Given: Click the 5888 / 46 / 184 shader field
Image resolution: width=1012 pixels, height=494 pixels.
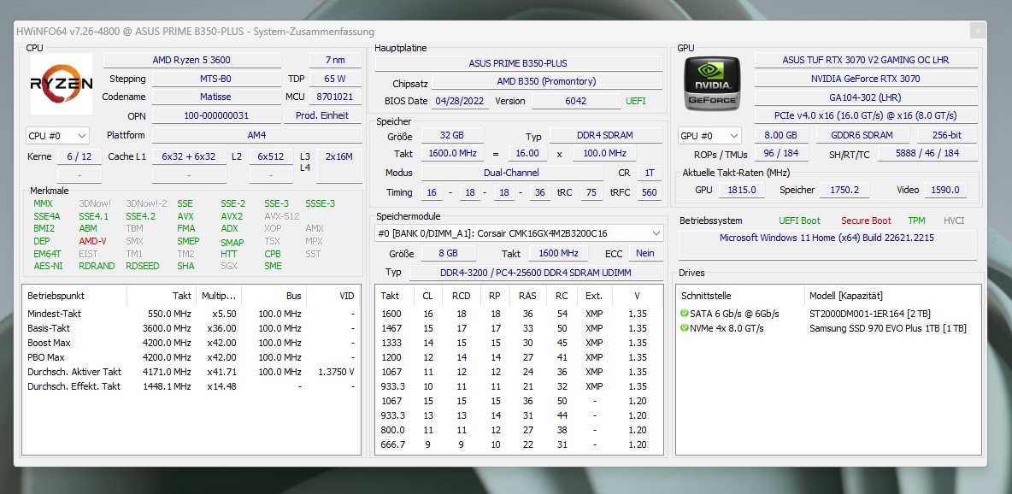Looking at the screenshot, I should coord(927,154).
